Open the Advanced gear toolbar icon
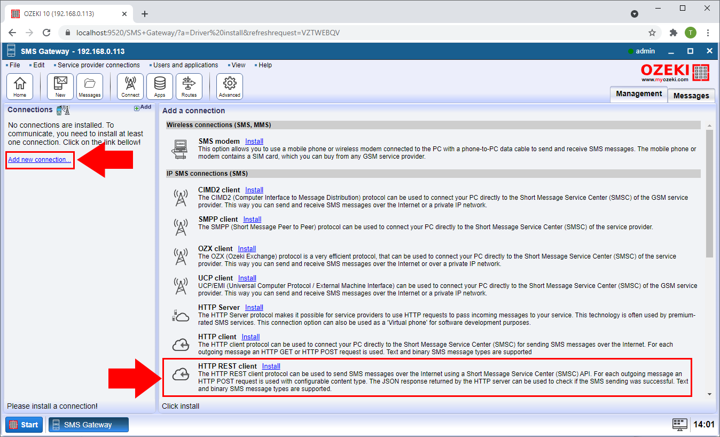Viewport: 720px width, 437px height. (230, 87)
